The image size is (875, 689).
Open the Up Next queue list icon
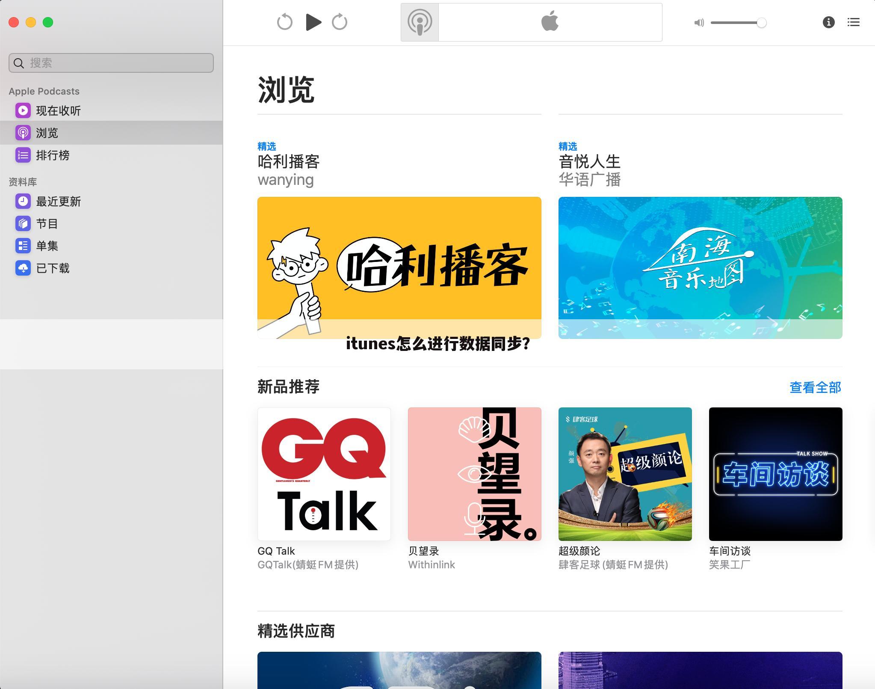tap(854, 22)
